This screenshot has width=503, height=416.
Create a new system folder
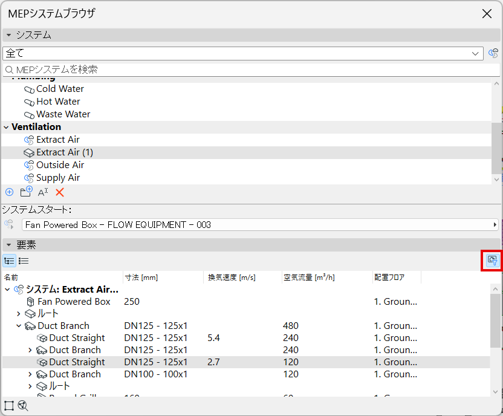point(26,192)
